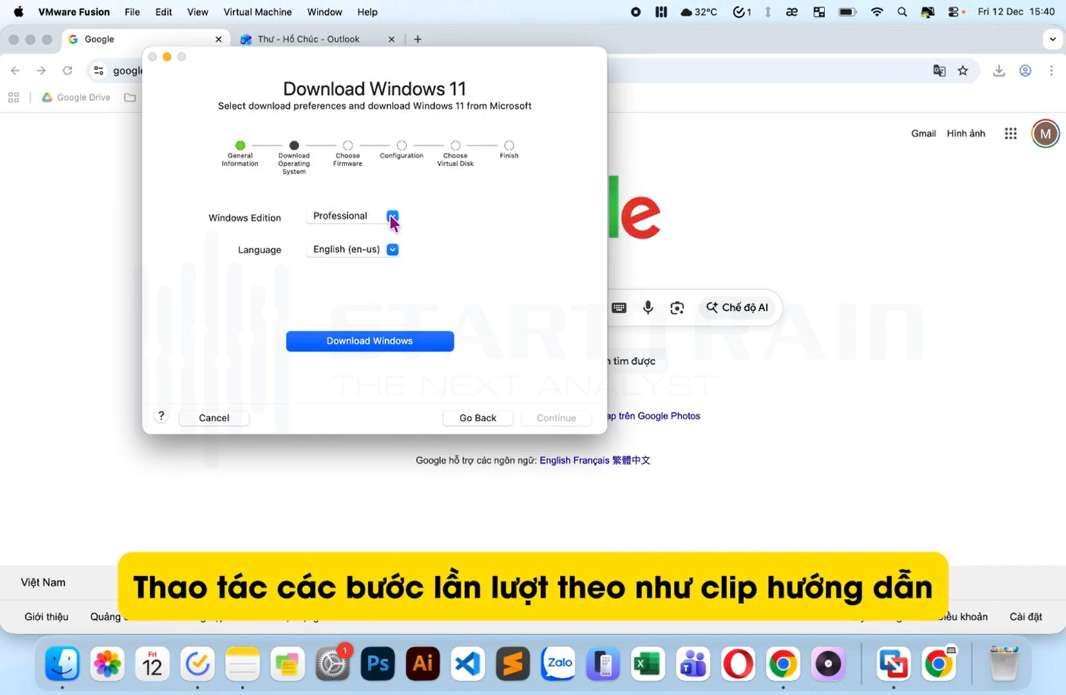Open Photoshop from the Dock

(x=377, y=663)
